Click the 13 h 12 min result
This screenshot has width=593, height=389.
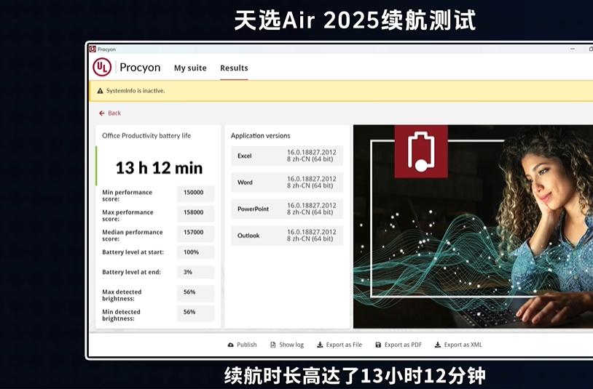pos(160,168)
